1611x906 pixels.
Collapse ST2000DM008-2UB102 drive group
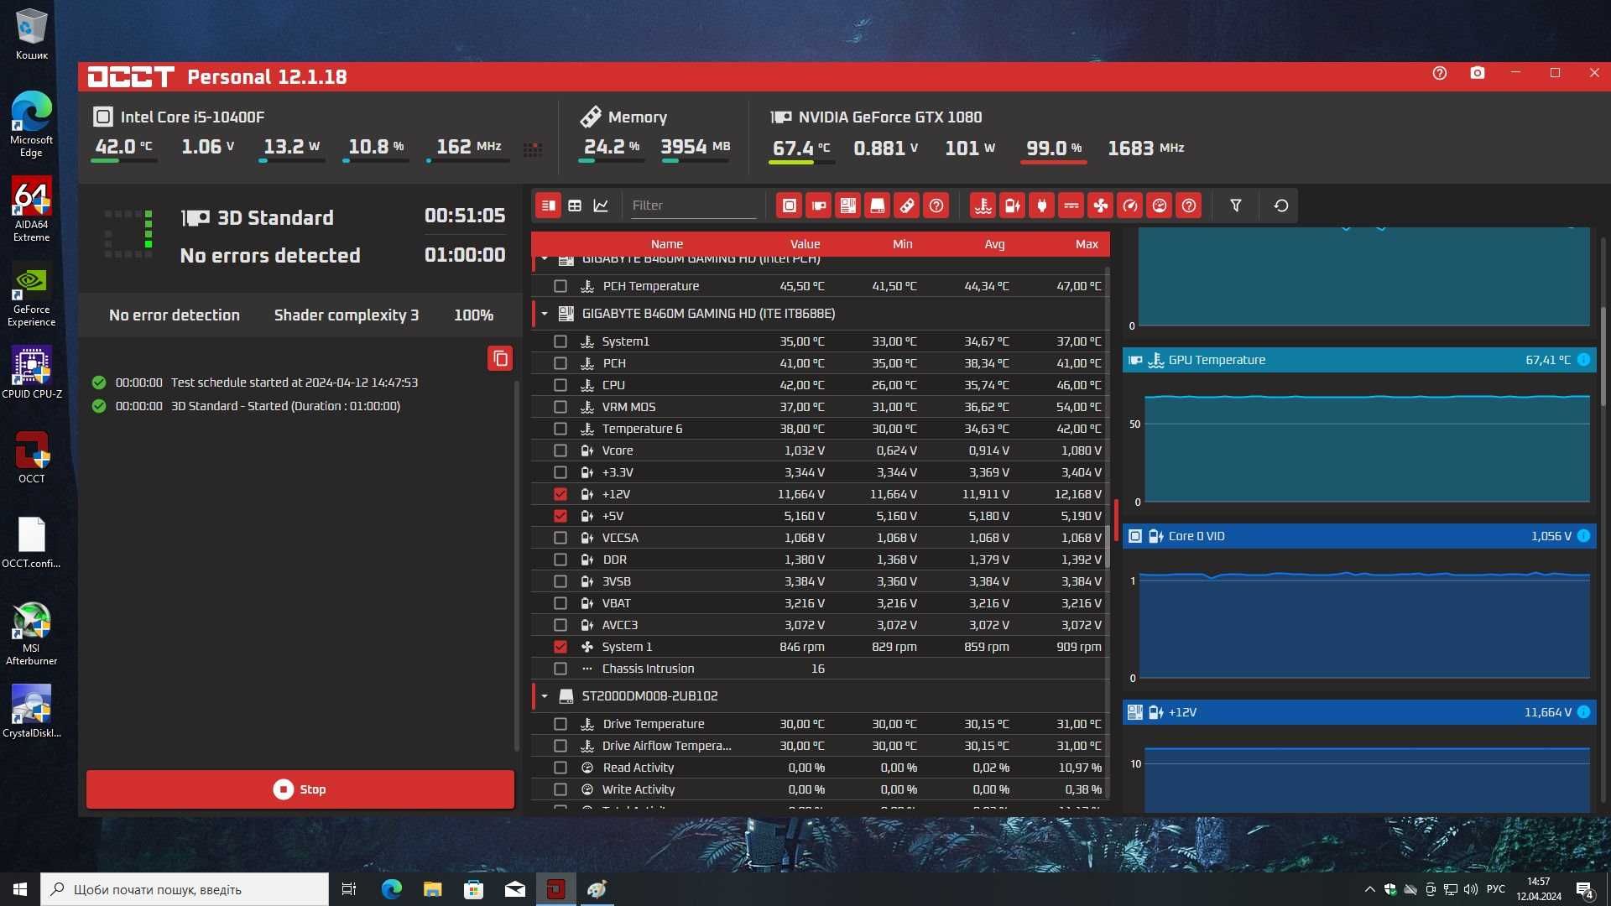point(545,696)
